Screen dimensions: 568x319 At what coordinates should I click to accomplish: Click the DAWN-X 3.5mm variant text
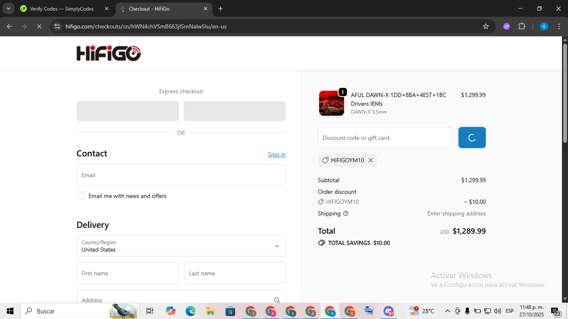[369, 112]
